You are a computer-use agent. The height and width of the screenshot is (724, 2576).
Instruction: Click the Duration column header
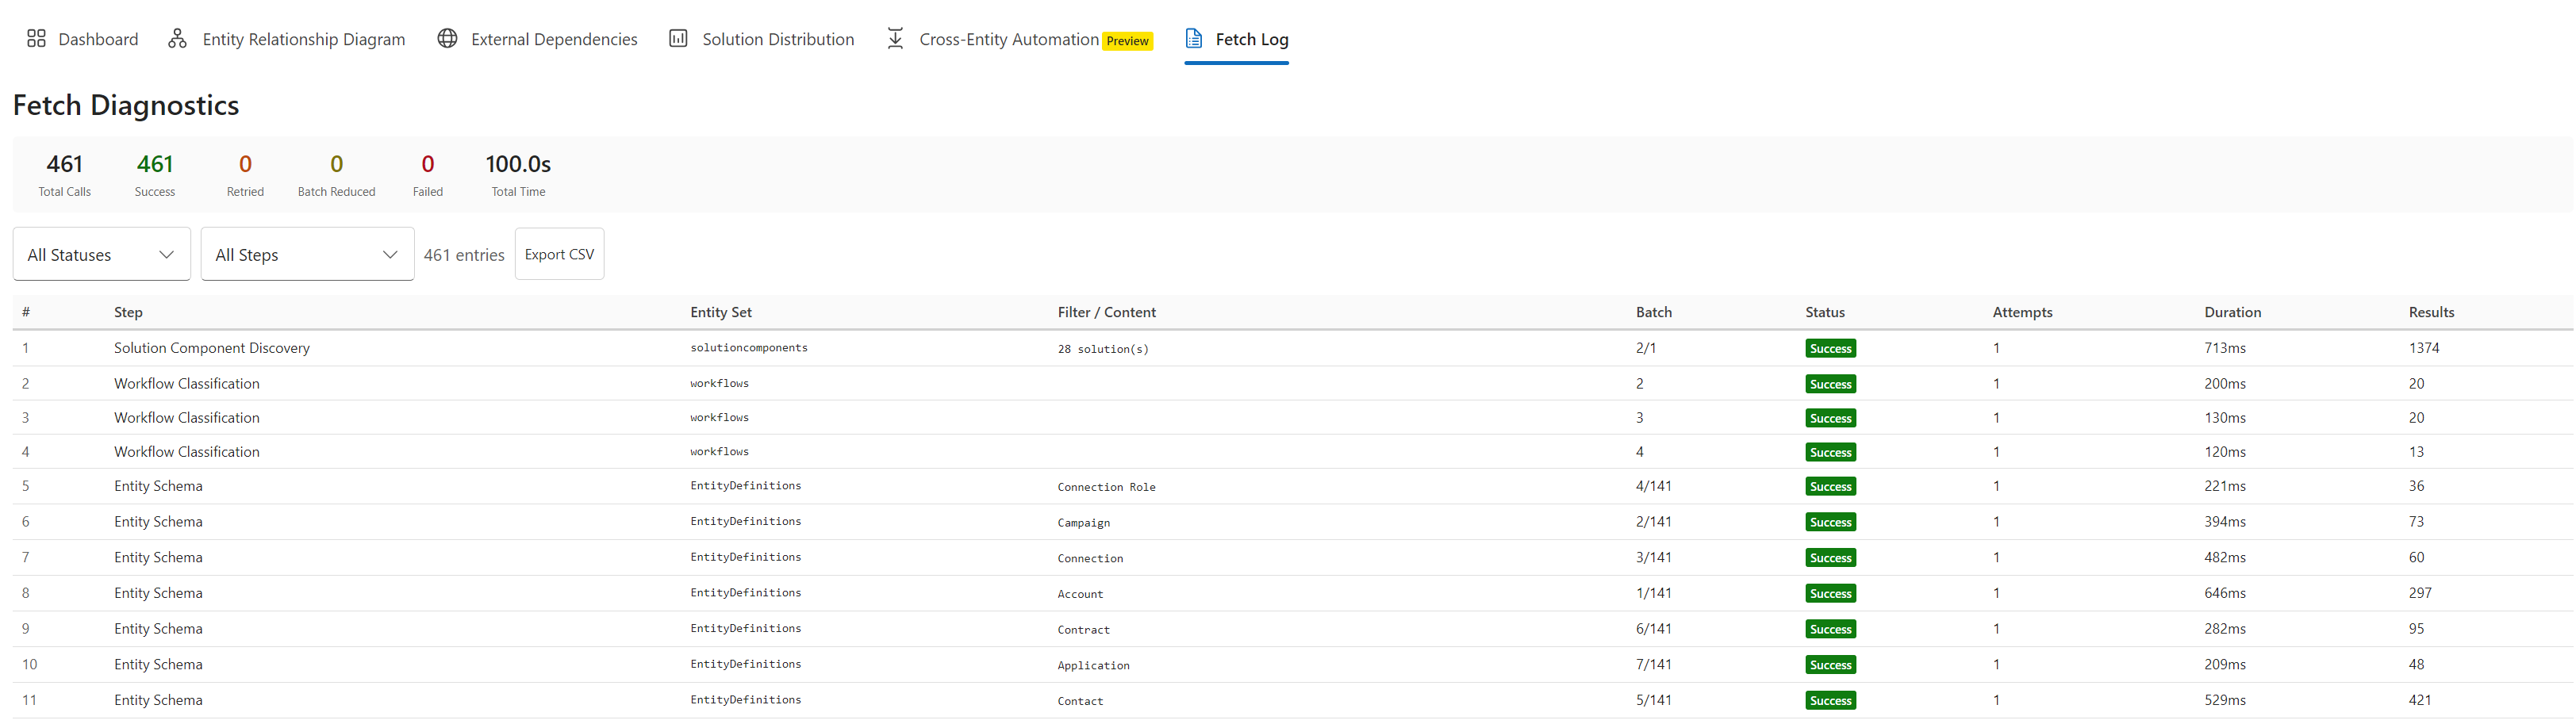pos(2232,312)
